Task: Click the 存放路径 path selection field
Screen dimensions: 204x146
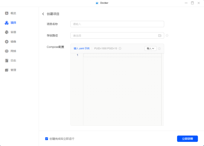Action: [x=117, y=35]
